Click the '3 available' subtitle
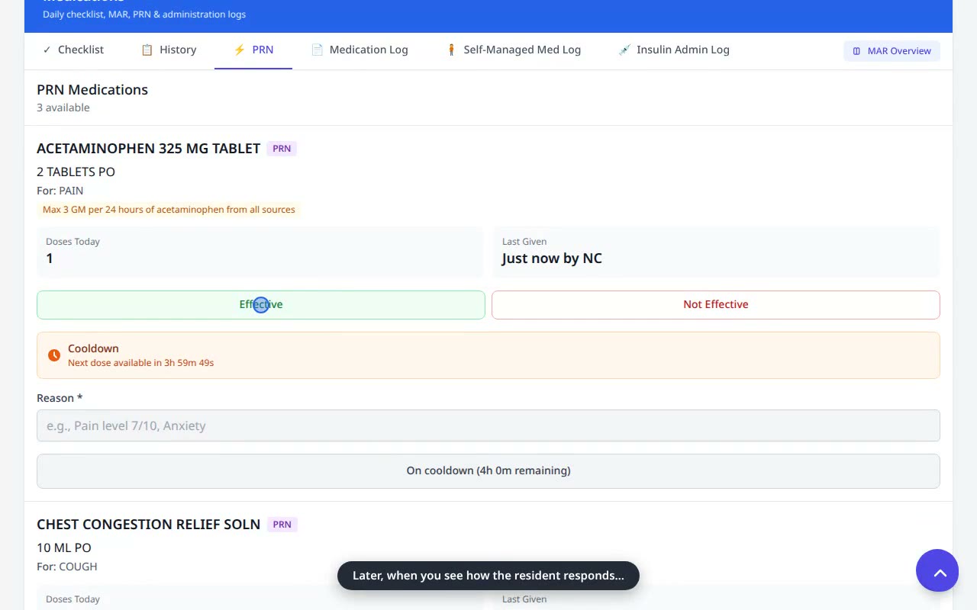 pyautogui.click(x=63, y=108)
